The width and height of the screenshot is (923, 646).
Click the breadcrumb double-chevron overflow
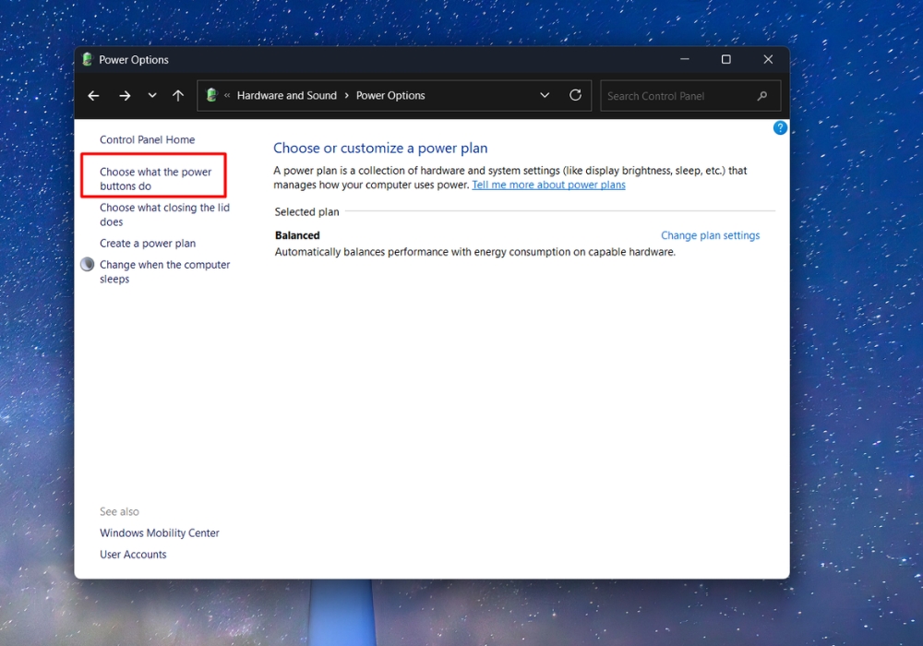[227, 95]
